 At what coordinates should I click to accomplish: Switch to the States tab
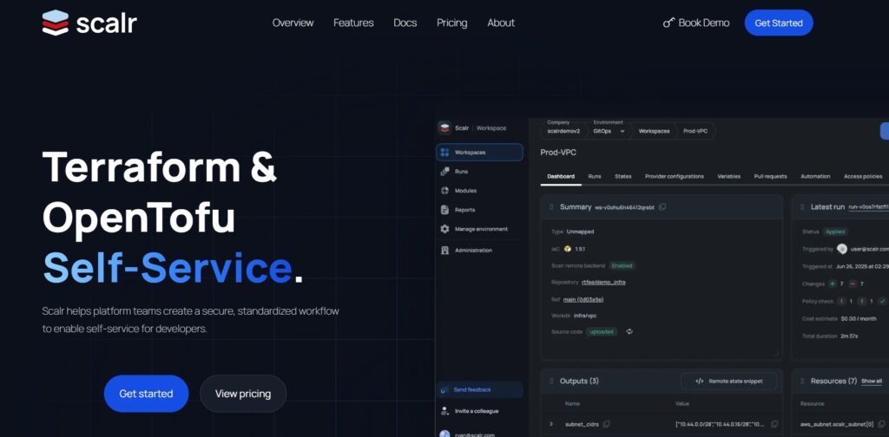point(622,177)
